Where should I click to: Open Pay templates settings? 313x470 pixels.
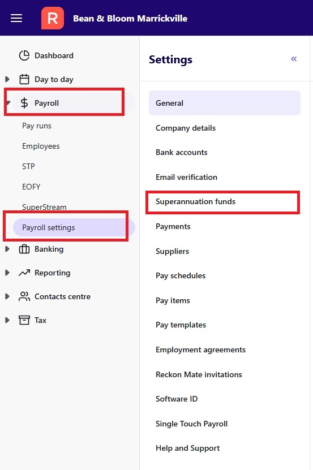click(181, 325)
